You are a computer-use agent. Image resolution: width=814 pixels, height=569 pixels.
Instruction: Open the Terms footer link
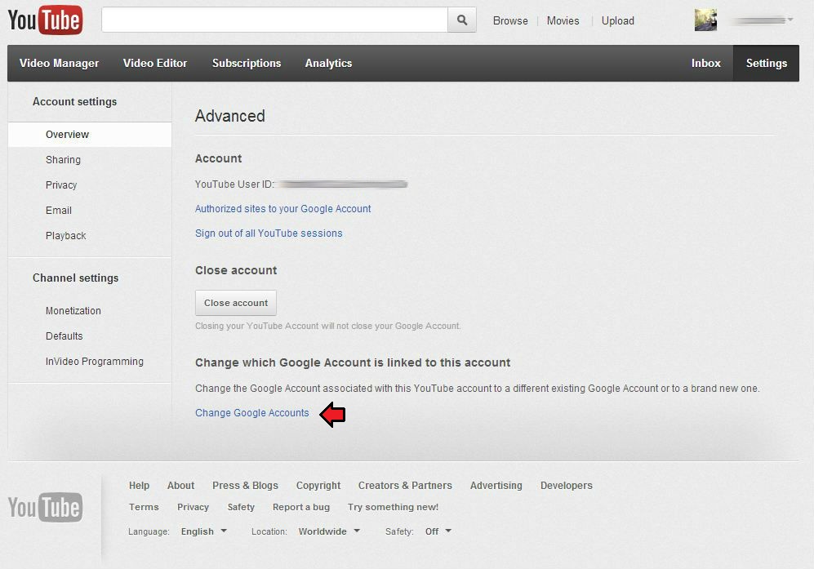(144, 507)
